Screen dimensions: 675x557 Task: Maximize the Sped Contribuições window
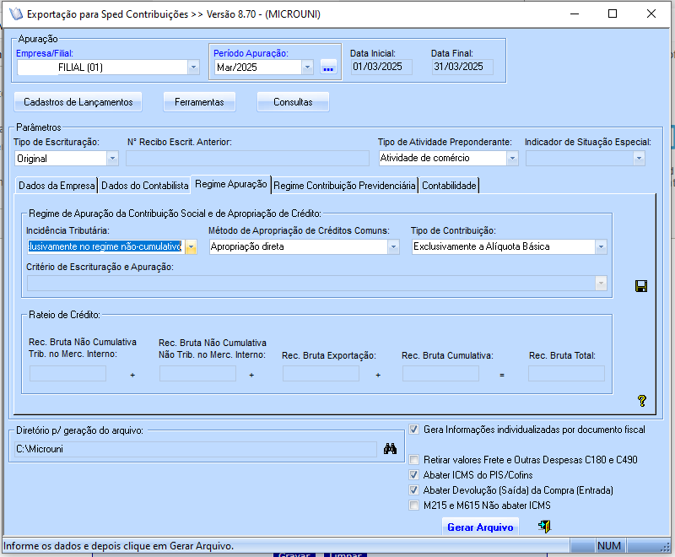click(613, 14)
